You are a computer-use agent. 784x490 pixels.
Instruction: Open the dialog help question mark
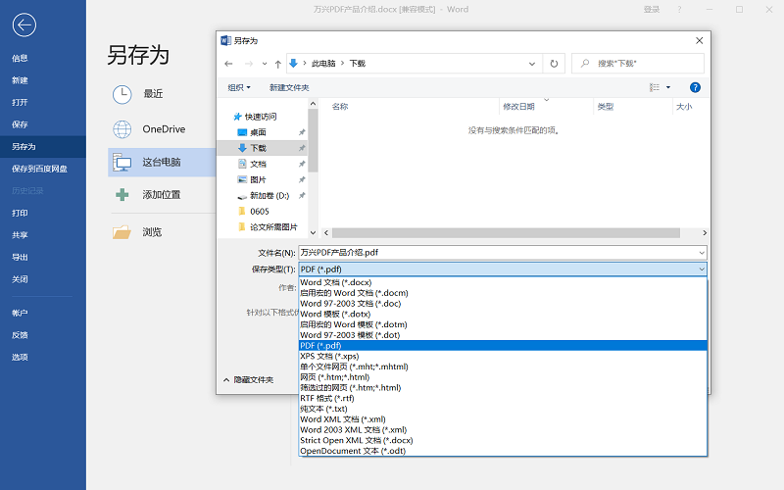click(695, 87)
